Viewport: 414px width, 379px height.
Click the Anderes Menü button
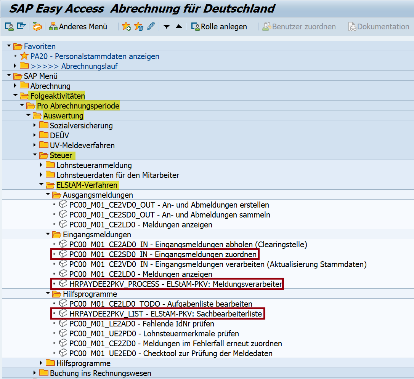[79, 27]
